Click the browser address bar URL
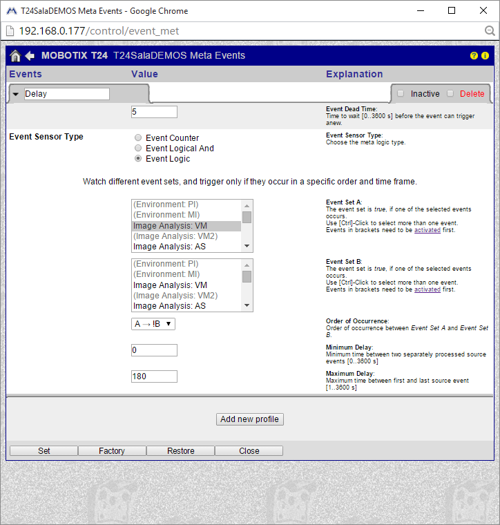Viewport: 500px width, 525px height. (99, 31)
